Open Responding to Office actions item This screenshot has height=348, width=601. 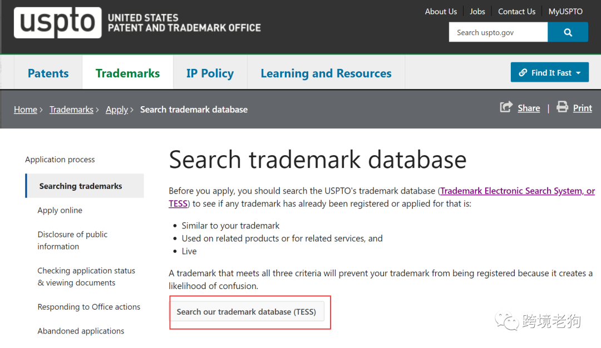pyautogui.click(x=89, y=307)
